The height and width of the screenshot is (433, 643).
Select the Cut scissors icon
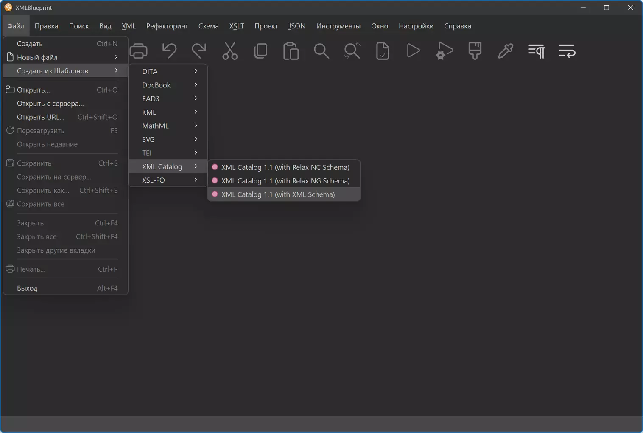pyautogui.click(x=230, y=51)
